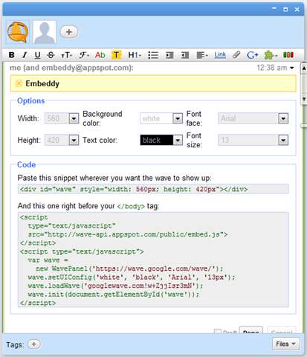Screen dimensions: 307x357
Task: Open the 12:38 am message menu arrow
Action: click(292, 68)
